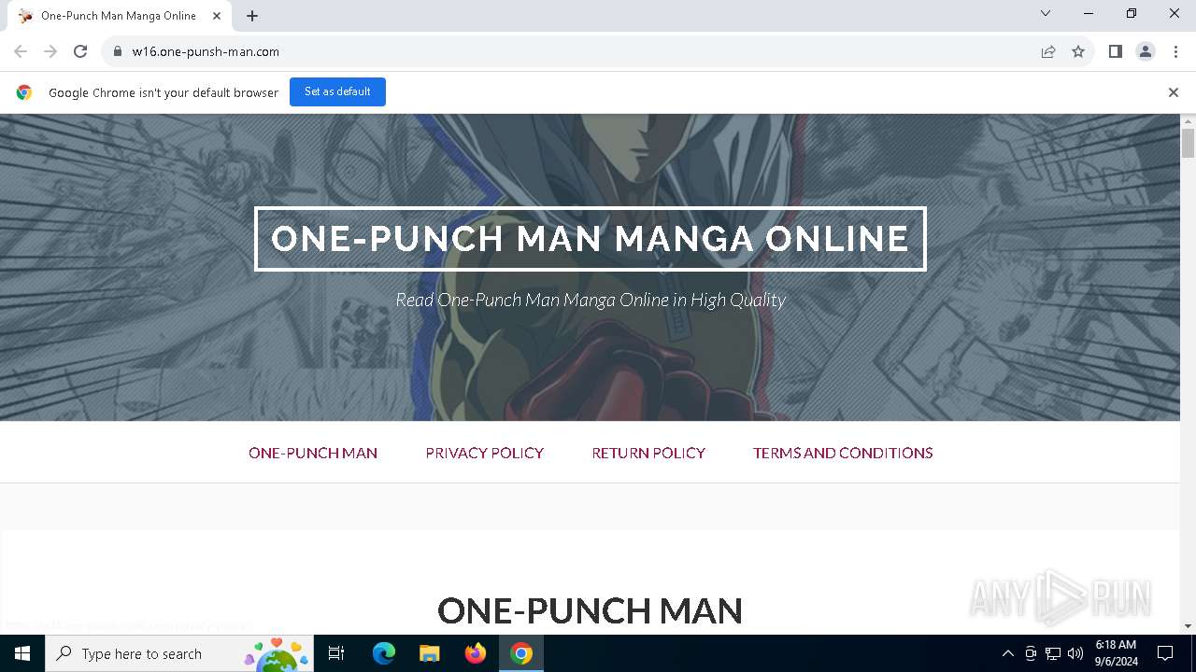Switch to Chrome taskbar icon
The image size is (1196, 672).
coord(521,653)
